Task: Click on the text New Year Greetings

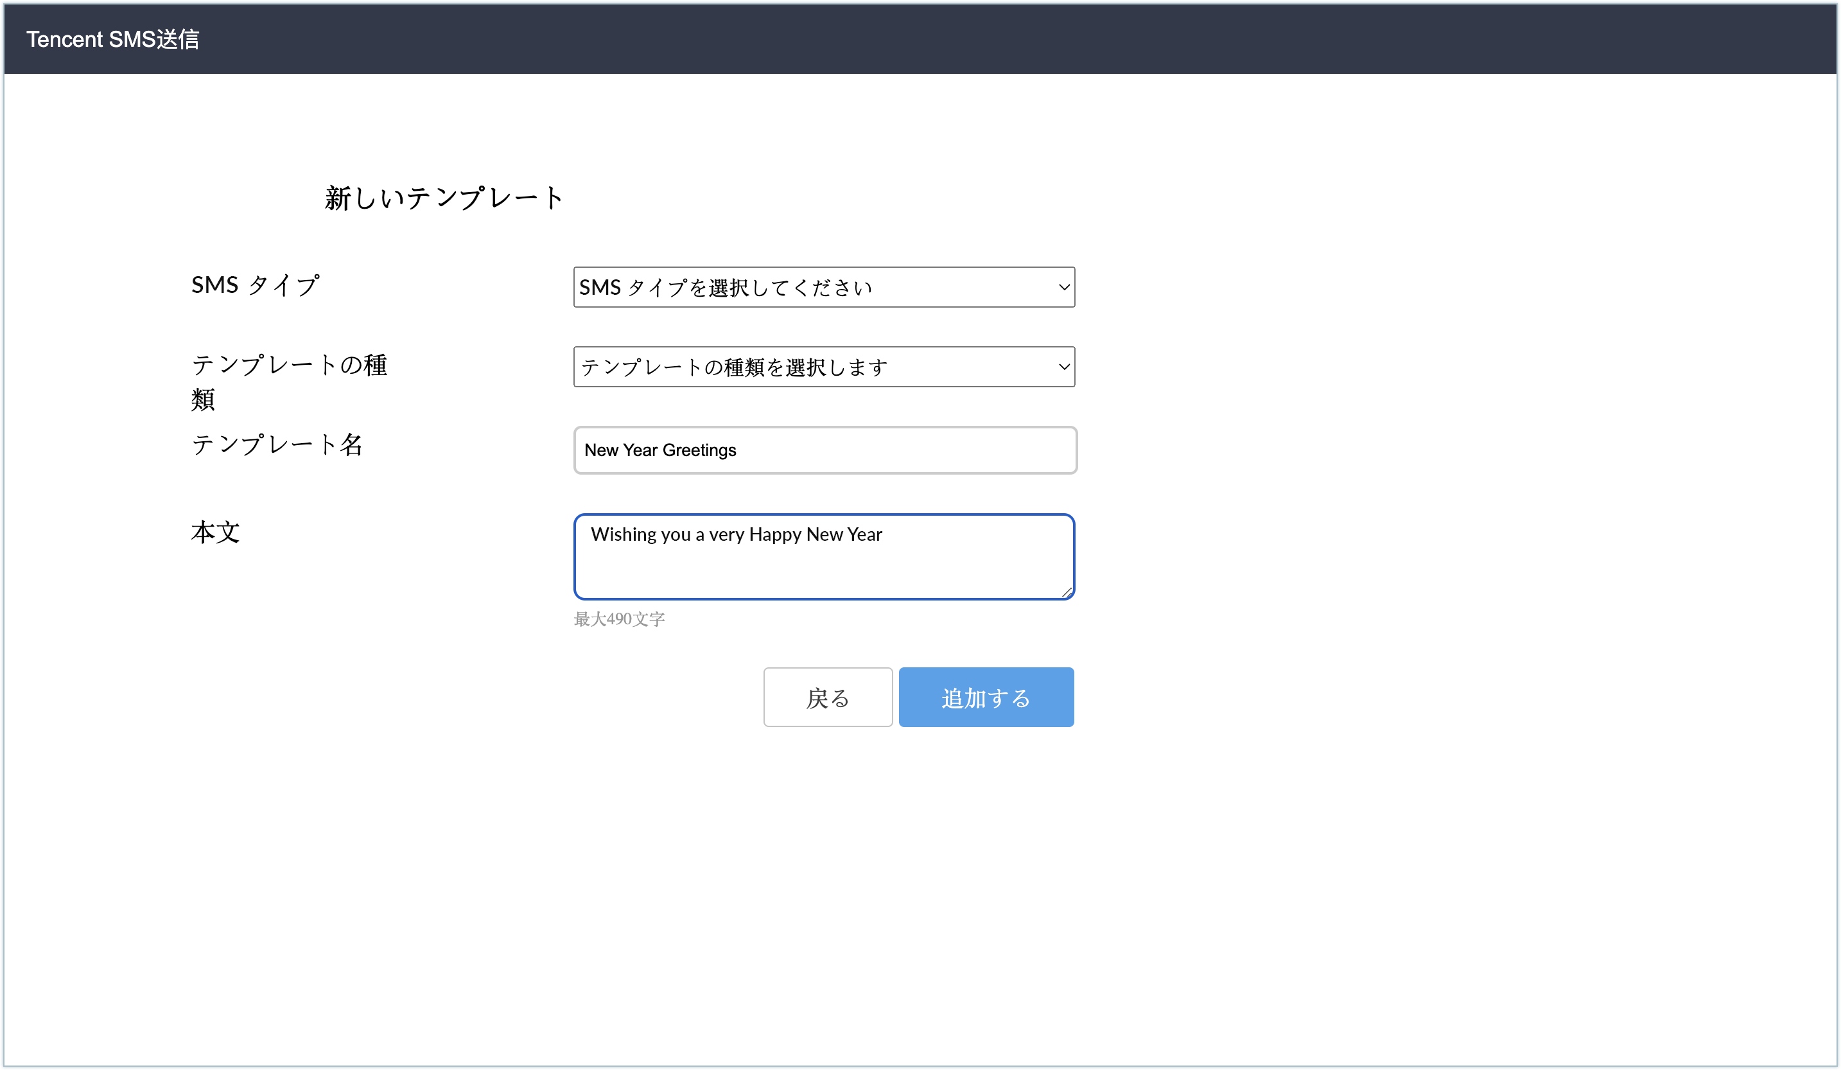Action: pyautogui.click(x=659, y=450)
